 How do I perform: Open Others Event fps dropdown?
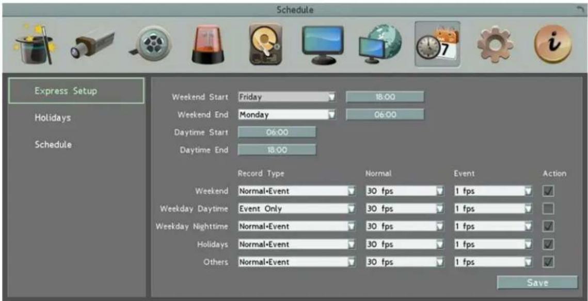pos(494,262)
